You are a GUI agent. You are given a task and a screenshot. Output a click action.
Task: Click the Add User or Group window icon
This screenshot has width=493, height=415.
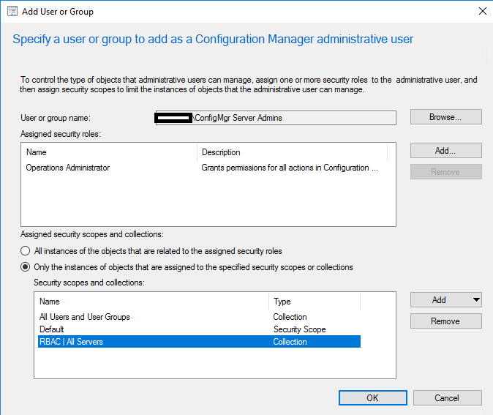coord(12,11)
